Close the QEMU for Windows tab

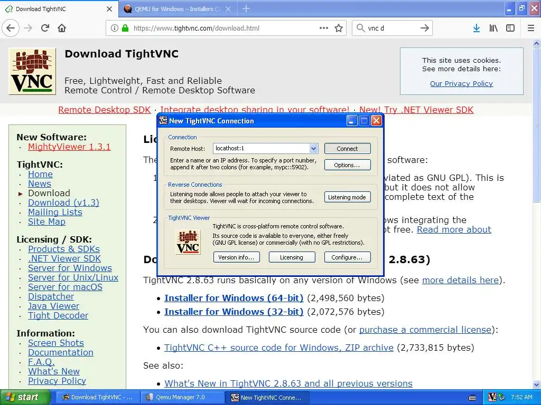coord(228,9)
